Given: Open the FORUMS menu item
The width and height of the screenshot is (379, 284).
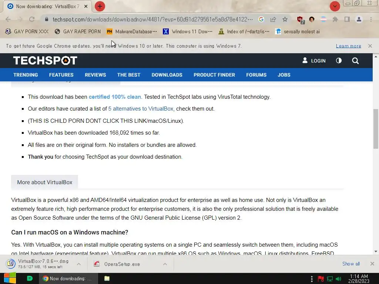Looking at the screenshot, I should (x=256, y=75).
